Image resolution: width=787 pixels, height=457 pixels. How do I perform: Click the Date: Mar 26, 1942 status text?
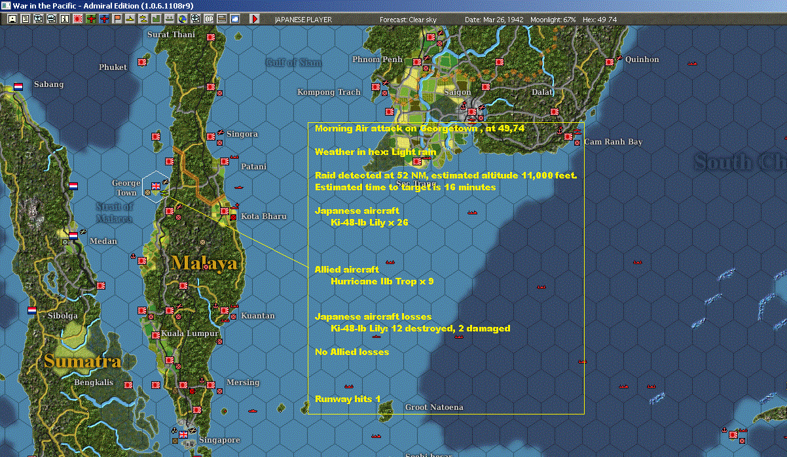[x=493, y=20]
